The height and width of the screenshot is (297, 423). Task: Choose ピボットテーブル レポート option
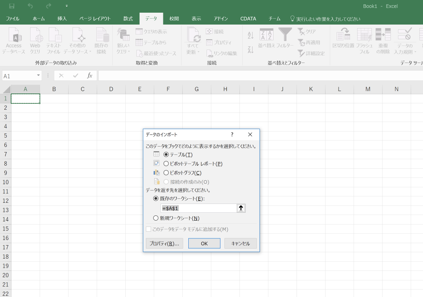pyautogui.click(x=166, y=164)
